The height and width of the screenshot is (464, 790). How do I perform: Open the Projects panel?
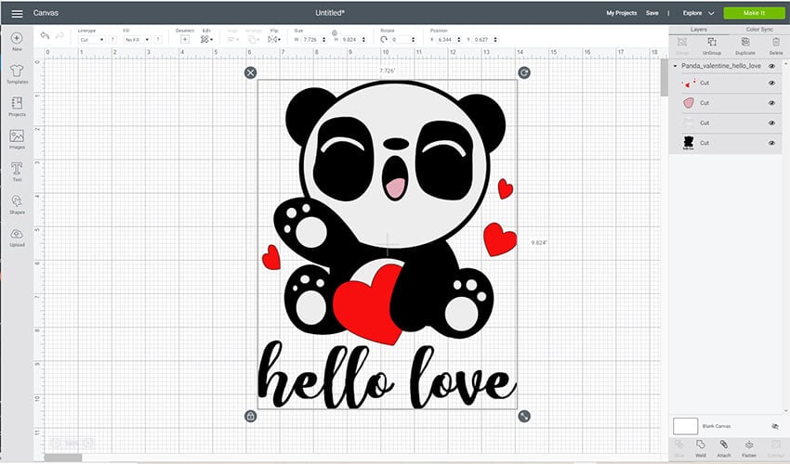coord(17,106)
